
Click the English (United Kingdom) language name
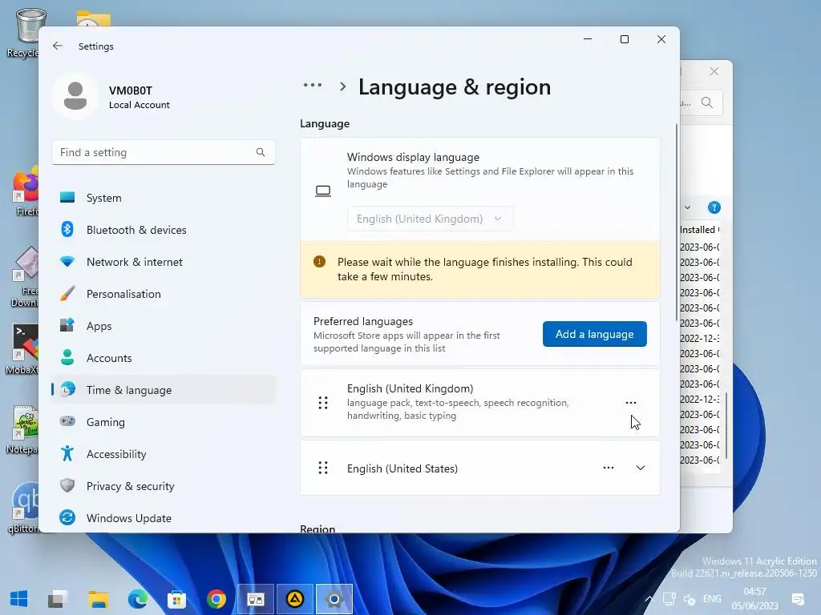410,388
